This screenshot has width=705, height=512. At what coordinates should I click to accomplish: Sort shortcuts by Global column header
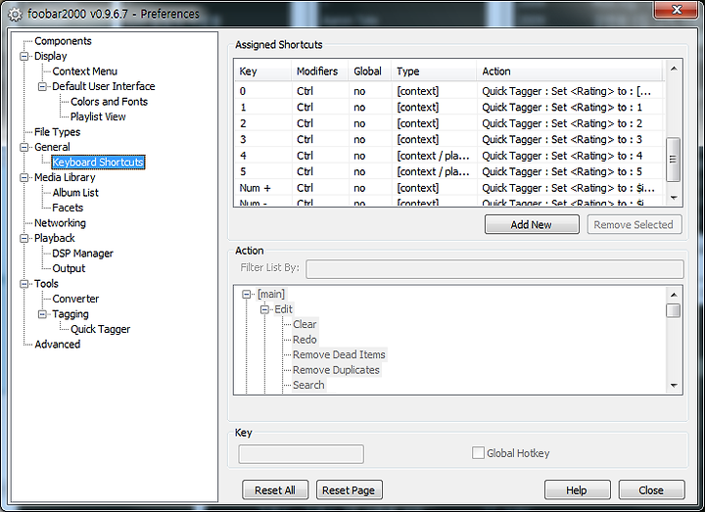click(x=369, y=71)
